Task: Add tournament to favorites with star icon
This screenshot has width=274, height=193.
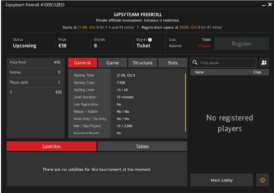Action: [x=262, y=180]
